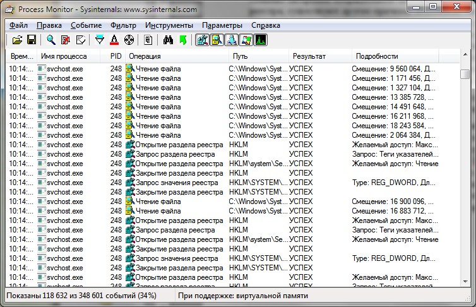The height and width of the screenshot is (307, 476).
Task: Open the Инструменты menu
Action: coord(169,25)
